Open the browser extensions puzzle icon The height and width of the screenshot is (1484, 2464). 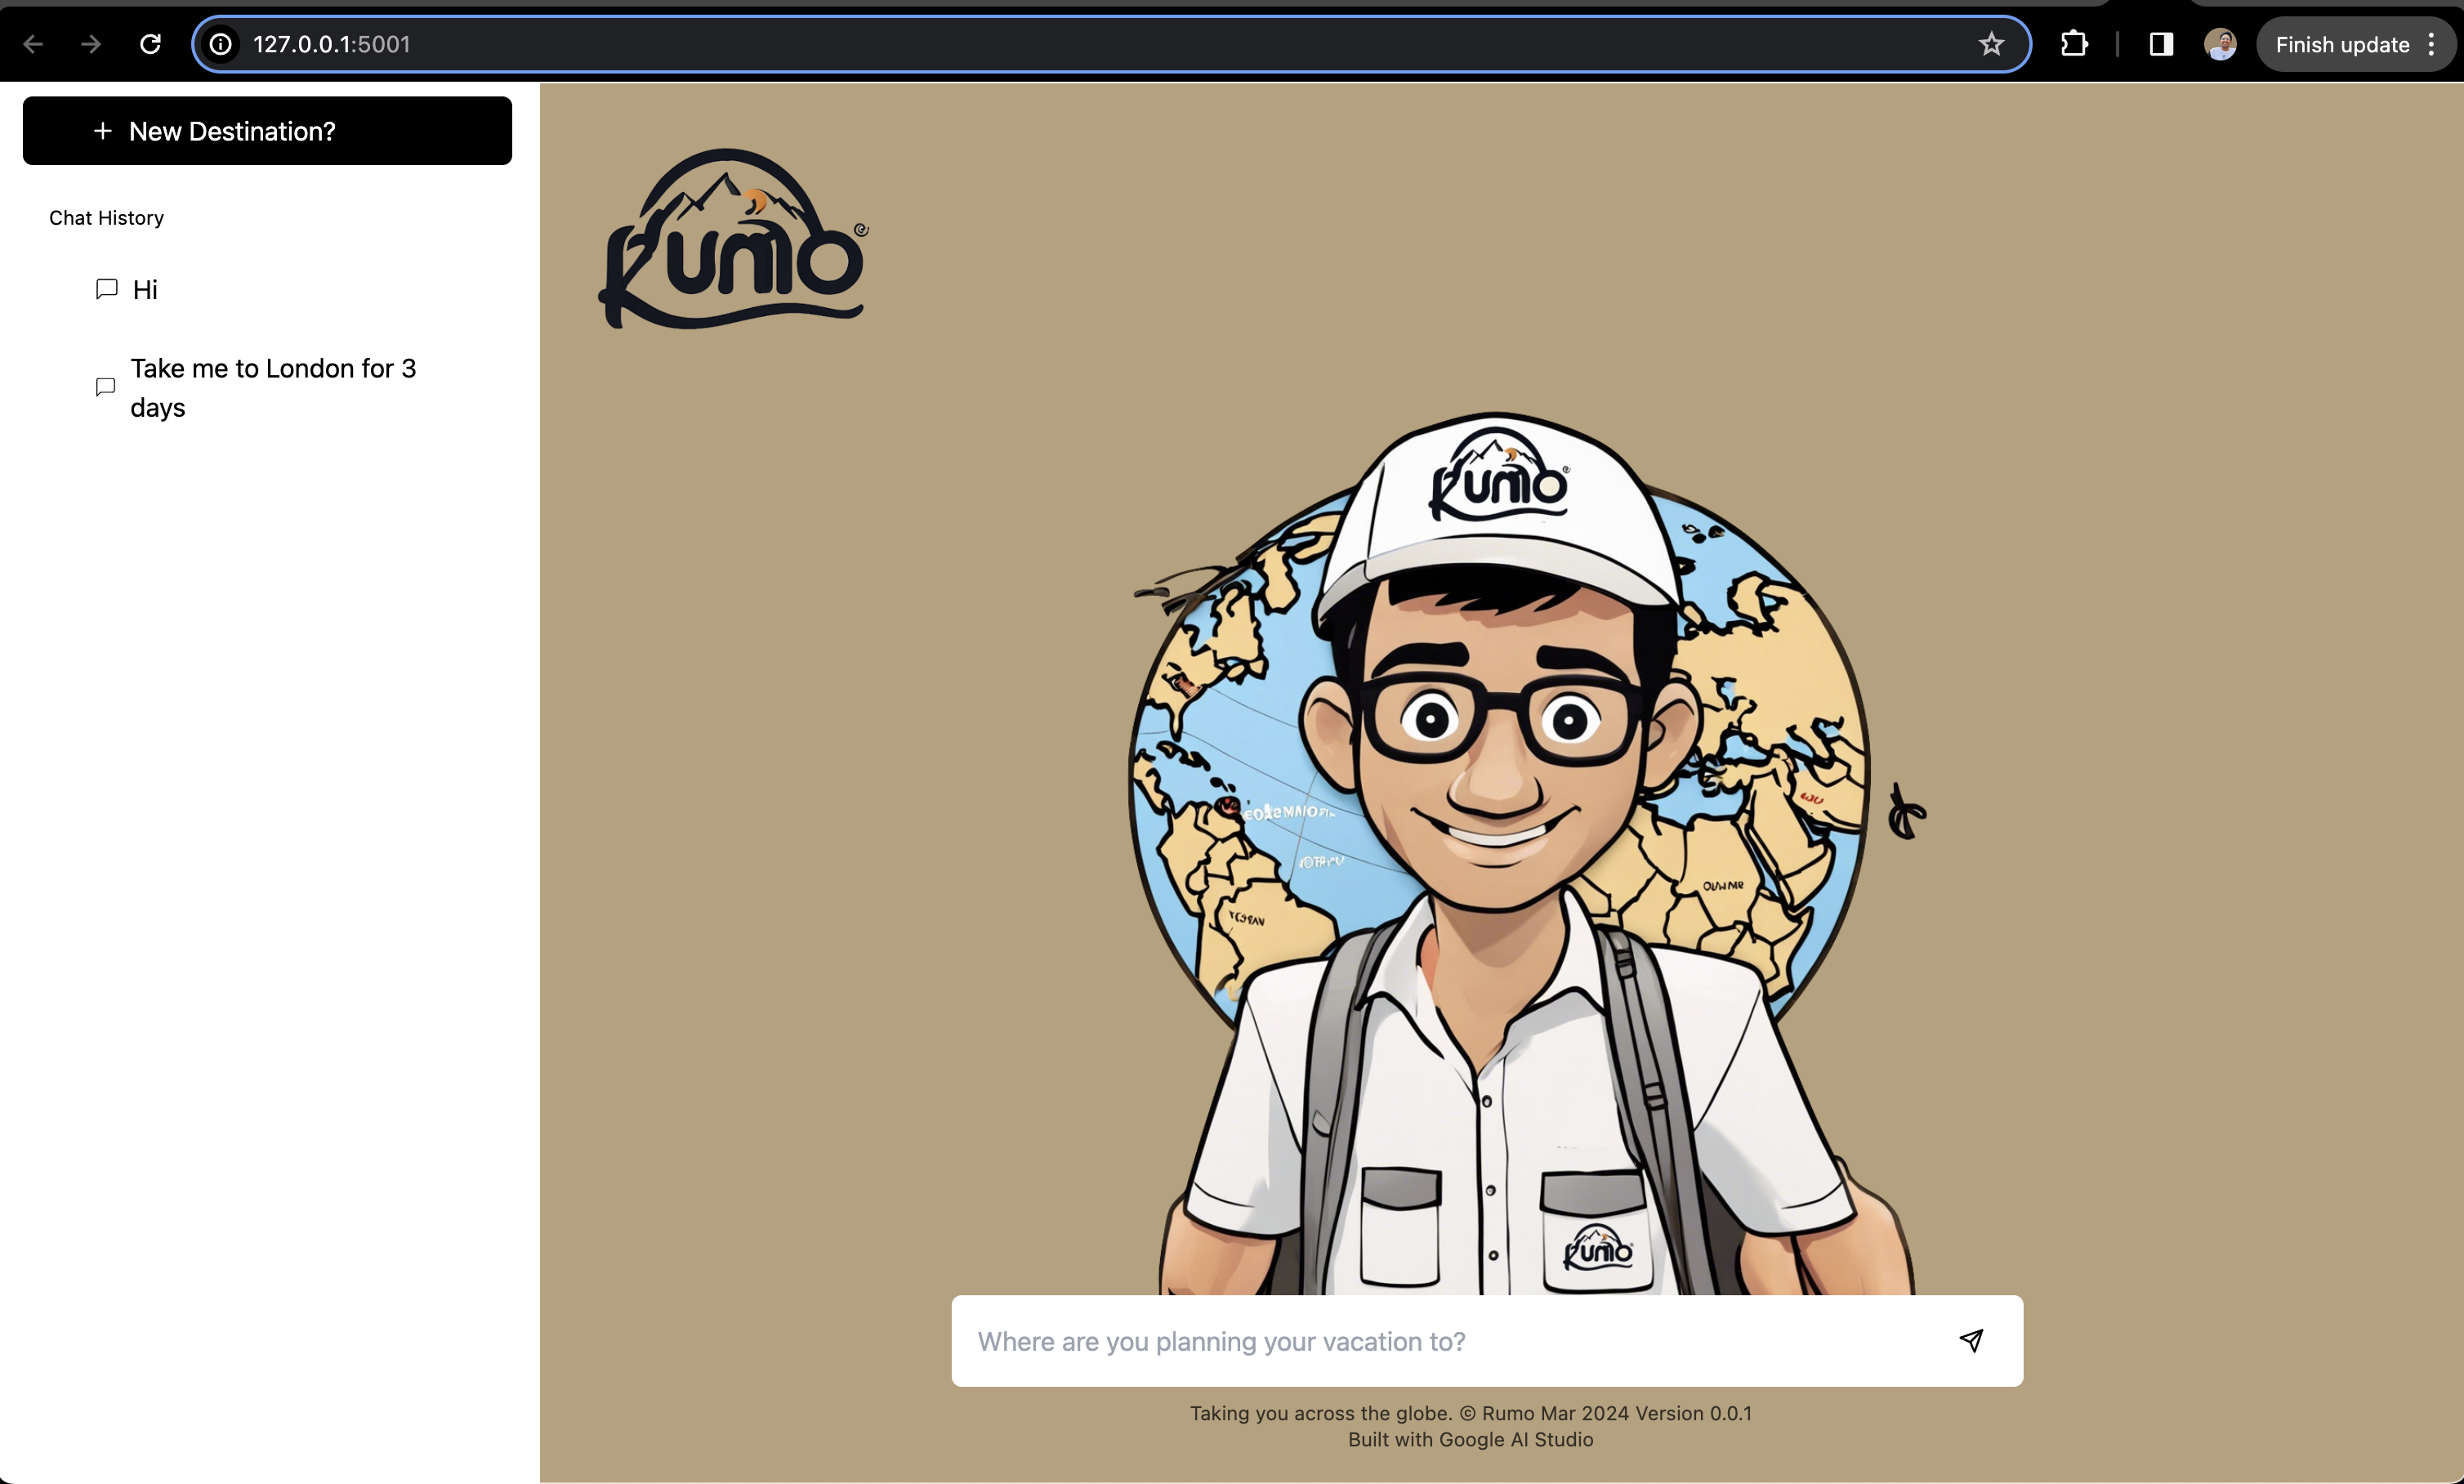click(x=2074, y=44)
